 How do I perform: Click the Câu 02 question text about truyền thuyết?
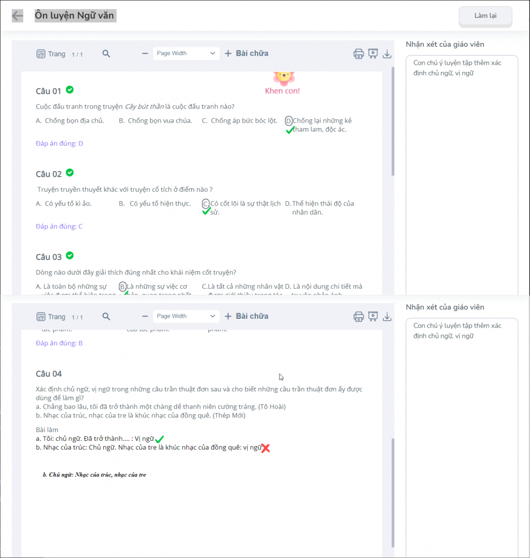pos(125,189)
